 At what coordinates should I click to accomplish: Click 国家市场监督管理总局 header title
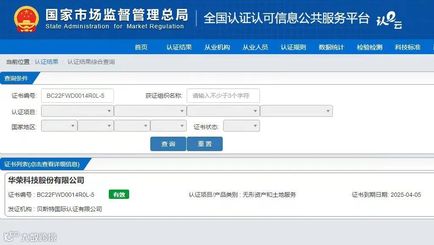[x=116, y=15]
